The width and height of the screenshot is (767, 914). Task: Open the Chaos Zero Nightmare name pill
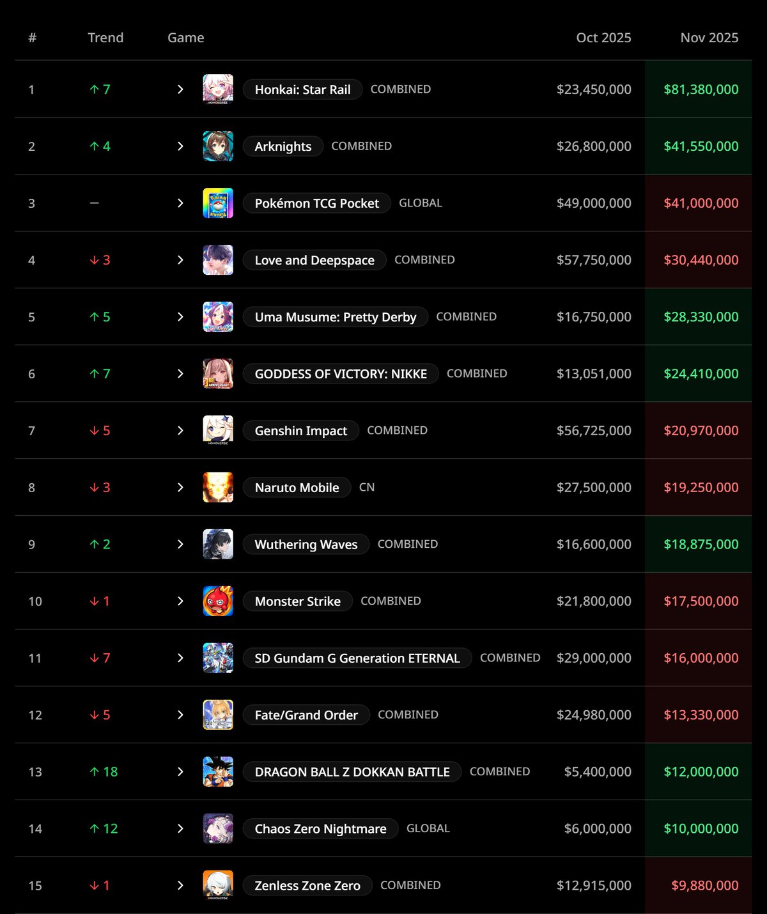coord(320,829)
